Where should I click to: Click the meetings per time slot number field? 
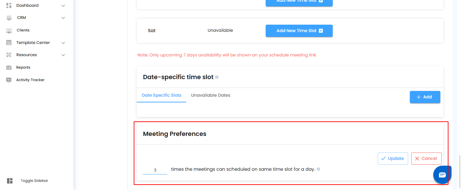coord(155,170)
